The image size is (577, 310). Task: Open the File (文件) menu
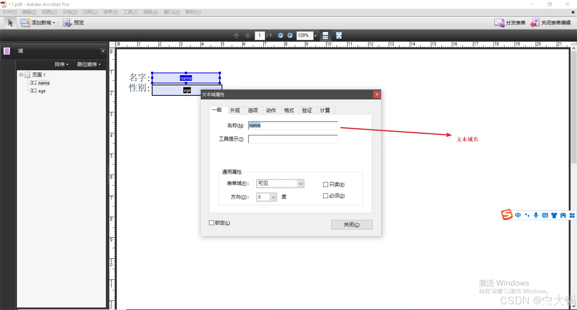tap(10, 12)
